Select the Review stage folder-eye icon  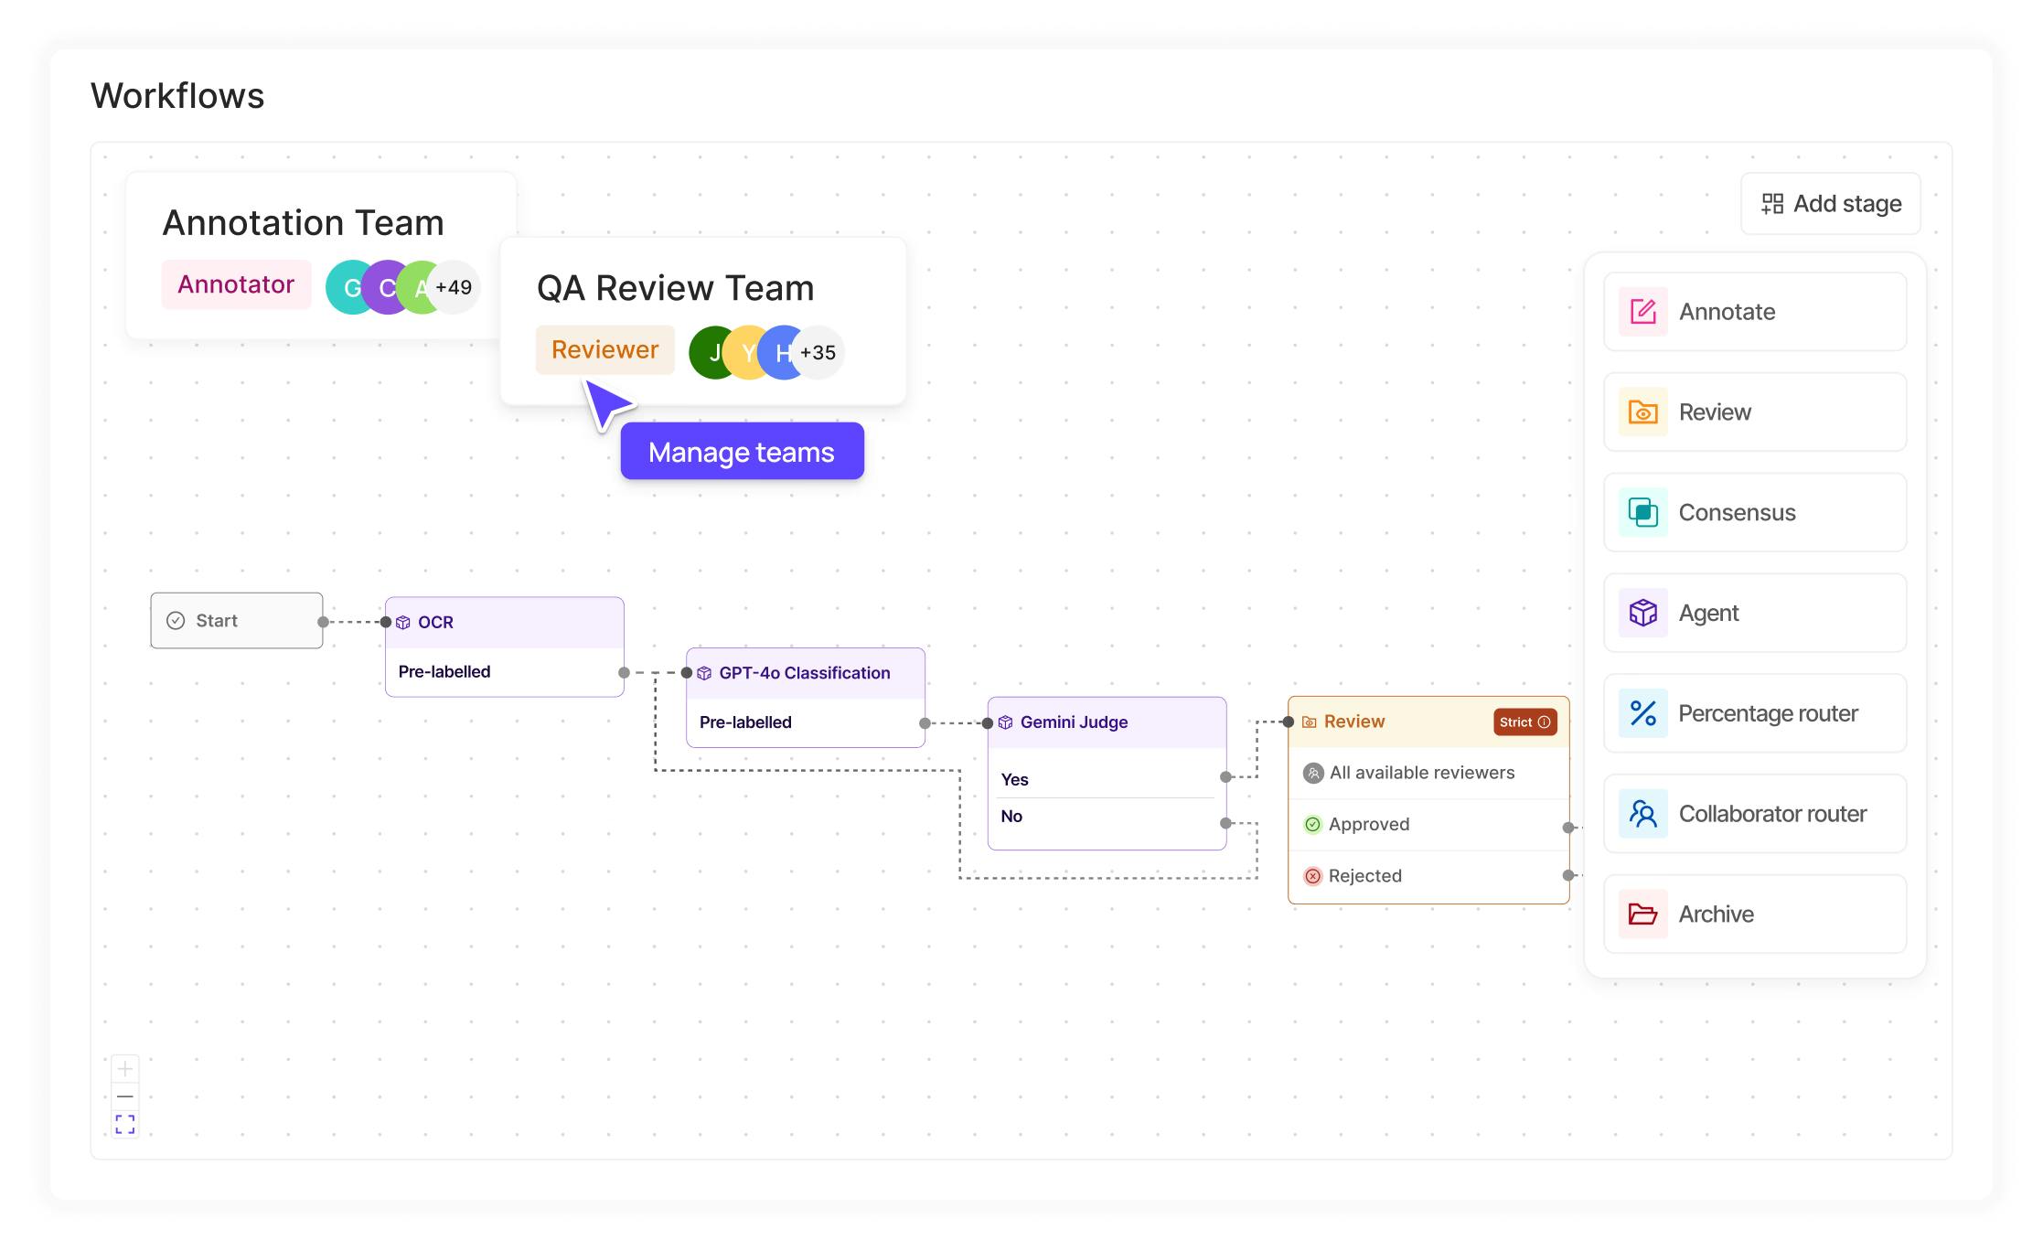pyautogui.click(x=1642, y=412)
